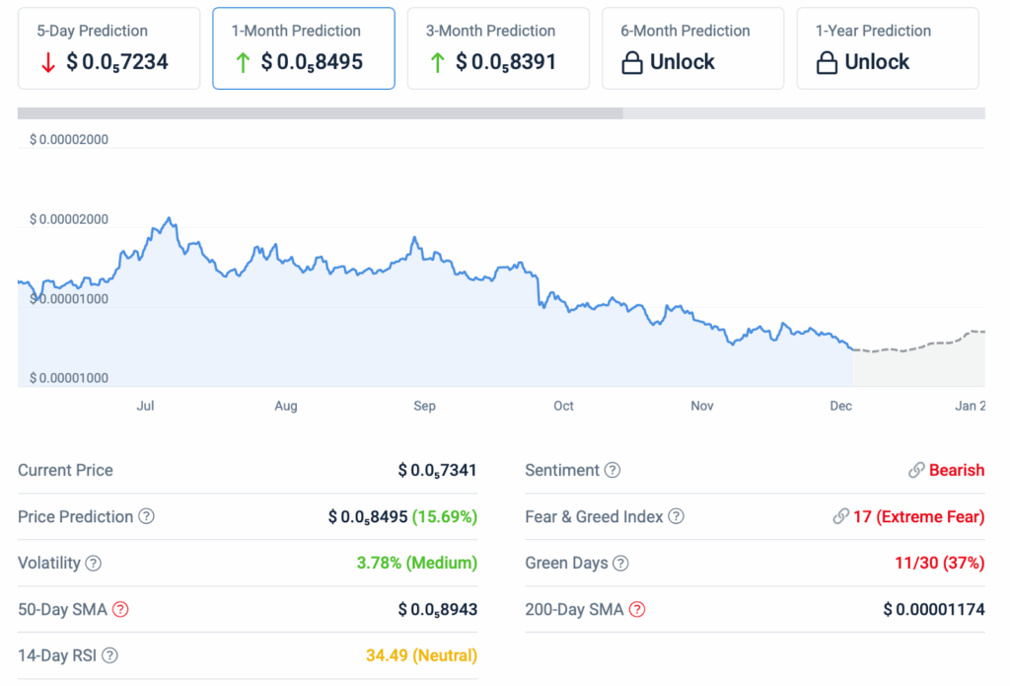Click help icon beside Volatility
1010x686 pixels.
coord(94,564)
